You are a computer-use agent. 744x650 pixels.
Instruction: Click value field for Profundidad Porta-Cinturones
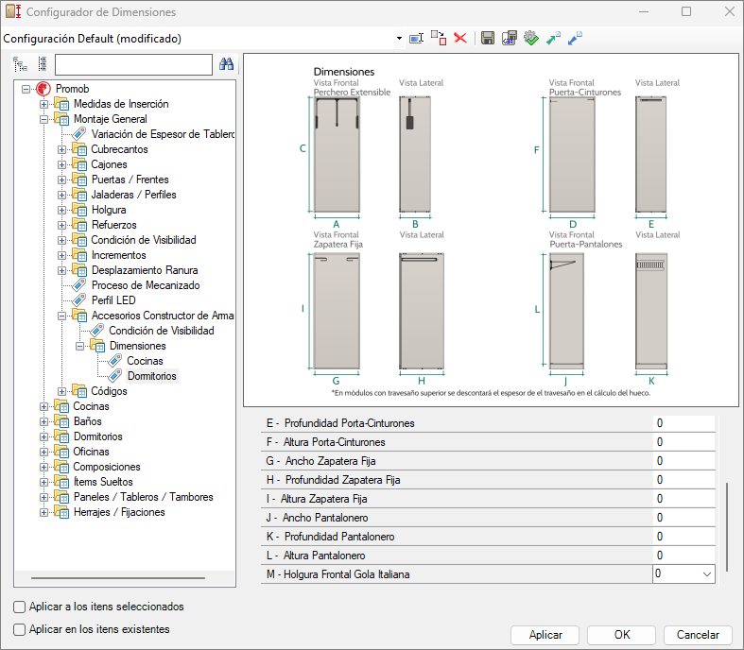click(683, 423)
